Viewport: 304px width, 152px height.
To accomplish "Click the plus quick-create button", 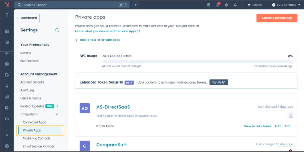I will pyautogui.click(x=135, y=5).
